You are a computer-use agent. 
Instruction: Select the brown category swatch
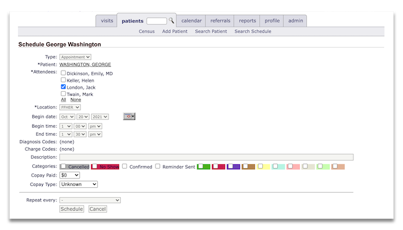click(248, 167)
